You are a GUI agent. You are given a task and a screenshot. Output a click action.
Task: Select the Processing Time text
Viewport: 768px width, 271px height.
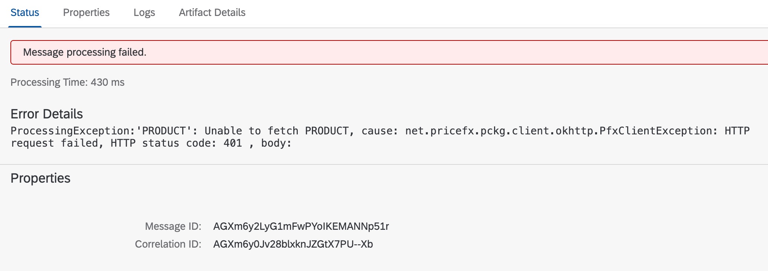68,82
